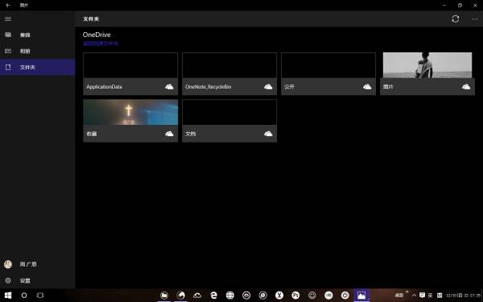
Task: Click the OneDrive heading text
Action: point(97,35)
